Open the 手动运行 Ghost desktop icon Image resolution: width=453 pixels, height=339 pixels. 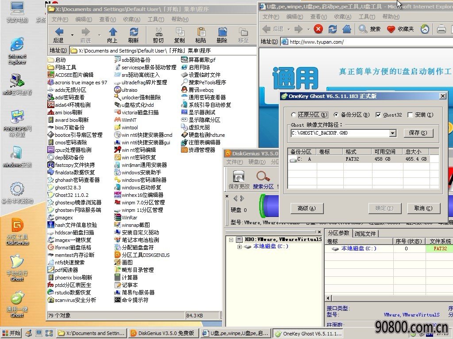pos(17,268)
